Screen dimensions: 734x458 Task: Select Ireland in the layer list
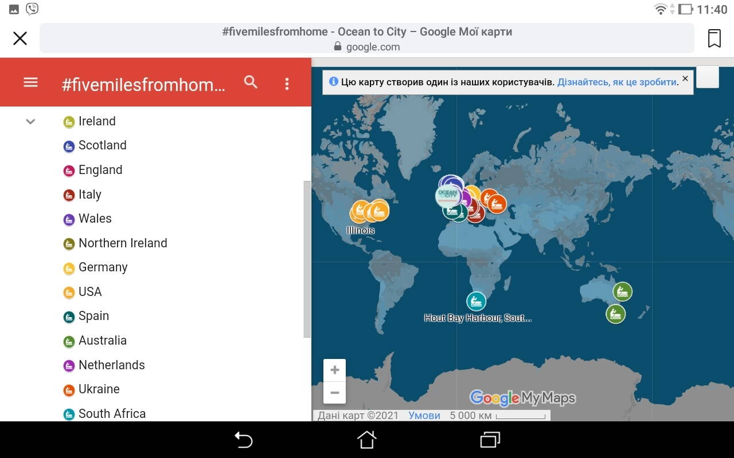(x=97, y=121)
